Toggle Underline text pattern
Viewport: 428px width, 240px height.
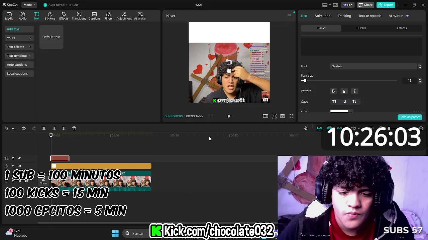pos(344,91)
